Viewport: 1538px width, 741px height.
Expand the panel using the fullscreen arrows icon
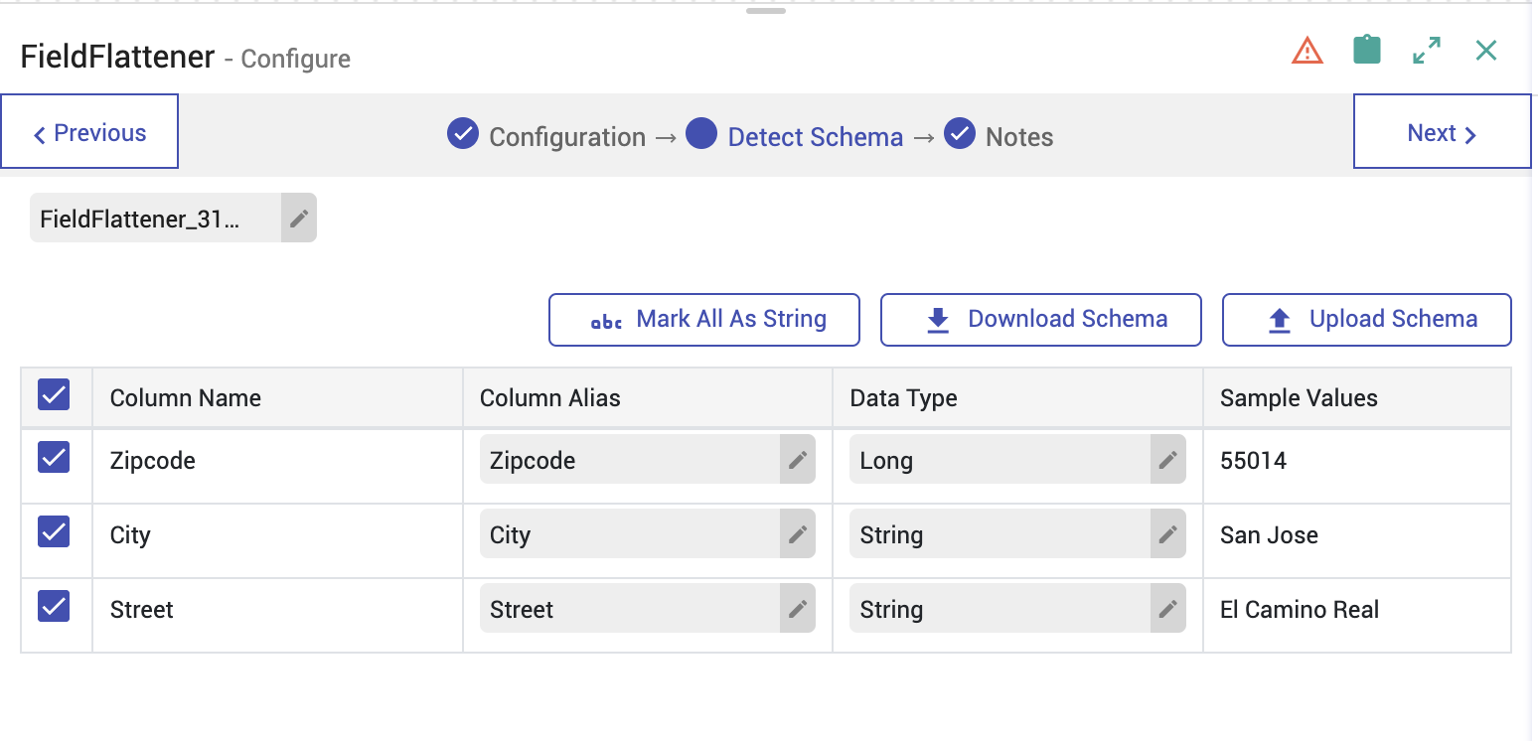pos(1427,51)
